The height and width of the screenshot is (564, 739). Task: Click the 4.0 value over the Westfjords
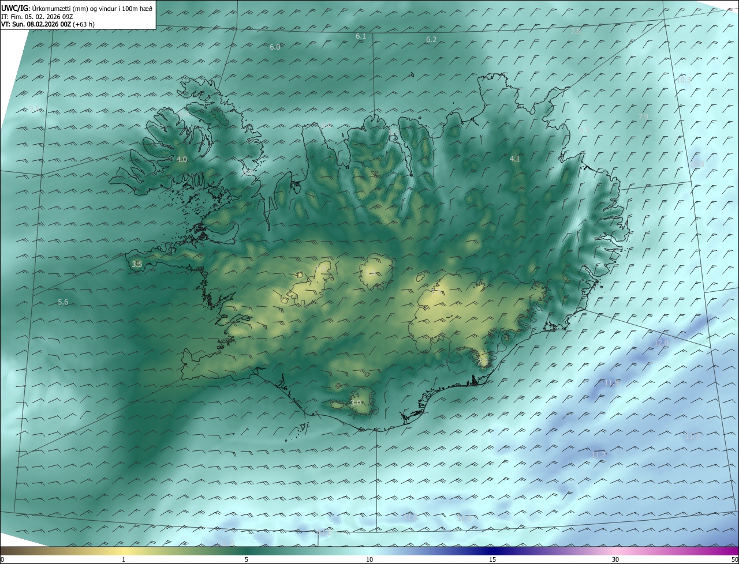182,160
